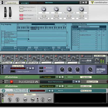Toggle the Bass mute button
The width and height of the screenshot is (108, 108).
click(x=56, y=16)
